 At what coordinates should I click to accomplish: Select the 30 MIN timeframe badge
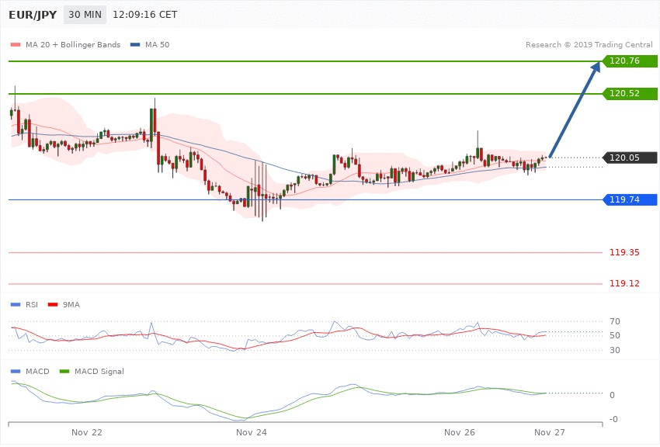coord(85,15)
